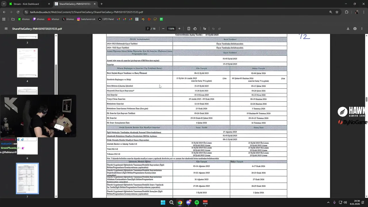
Task: Close the Stream - Kick Dashboard tab
Action: coord(49,4)
